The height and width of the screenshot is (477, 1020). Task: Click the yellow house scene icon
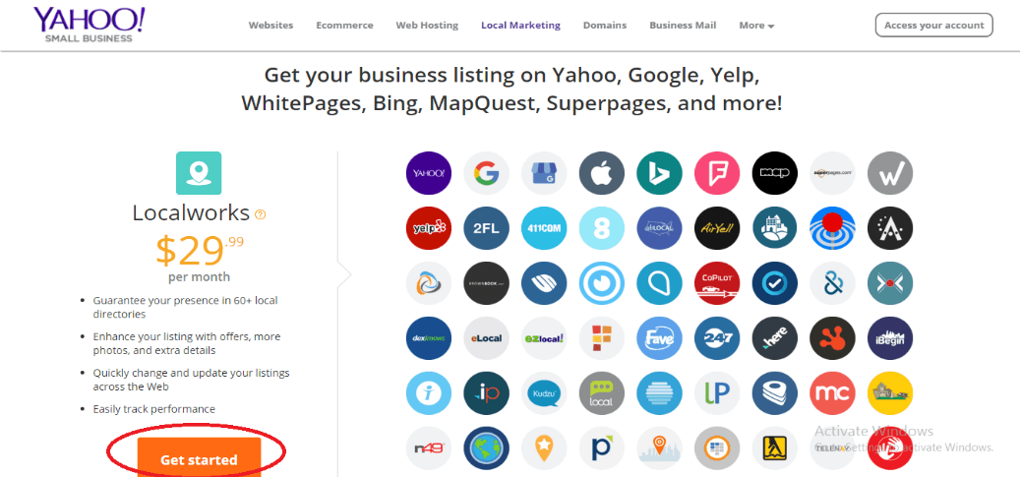[x=890, y=393]
